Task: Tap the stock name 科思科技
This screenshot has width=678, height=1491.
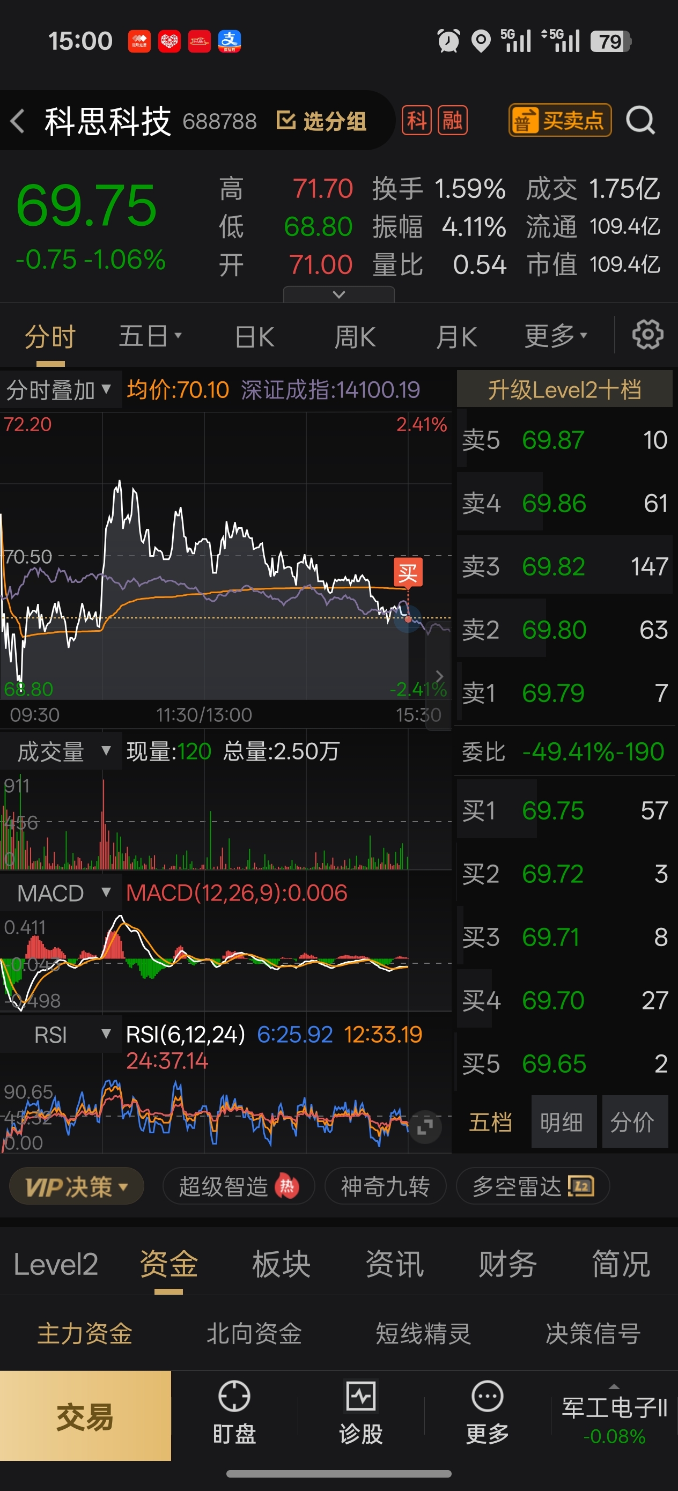Action: click(108, 121)
